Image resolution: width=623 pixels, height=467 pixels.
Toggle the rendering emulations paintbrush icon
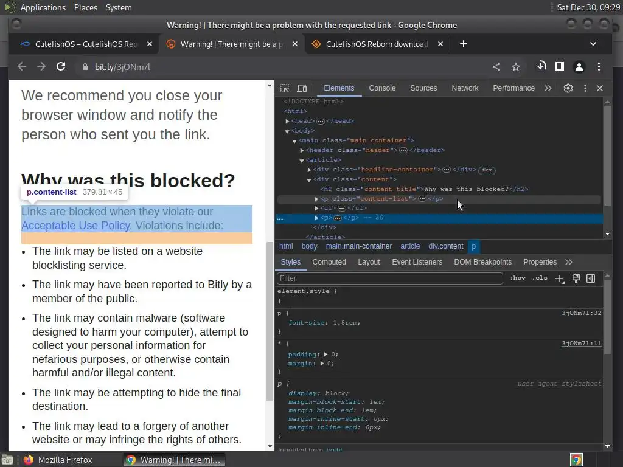[x=576, y=278]
